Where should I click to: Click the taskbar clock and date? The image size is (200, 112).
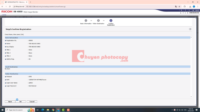(191, 110)
